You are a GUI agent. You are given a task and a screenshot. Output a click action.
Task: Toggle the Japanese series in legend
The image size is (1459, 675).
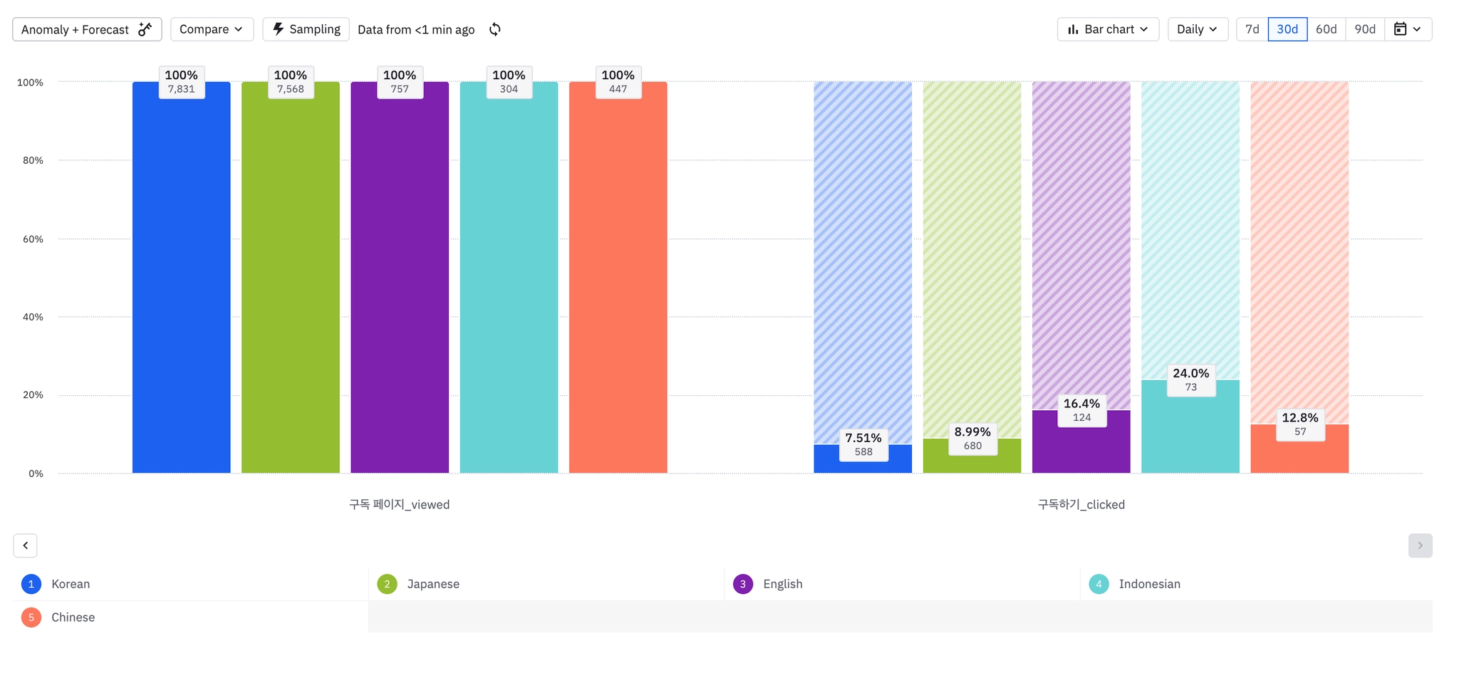[x=433, y=584]
